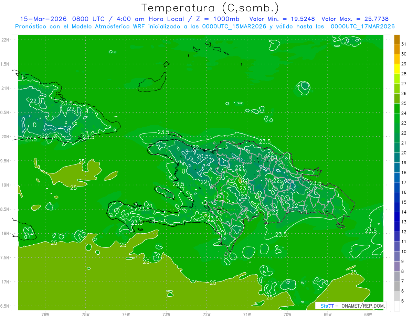This screenshot has height=319, width=413.
Task: Click the '19N' latitude axis label
Action: point(5,185)
